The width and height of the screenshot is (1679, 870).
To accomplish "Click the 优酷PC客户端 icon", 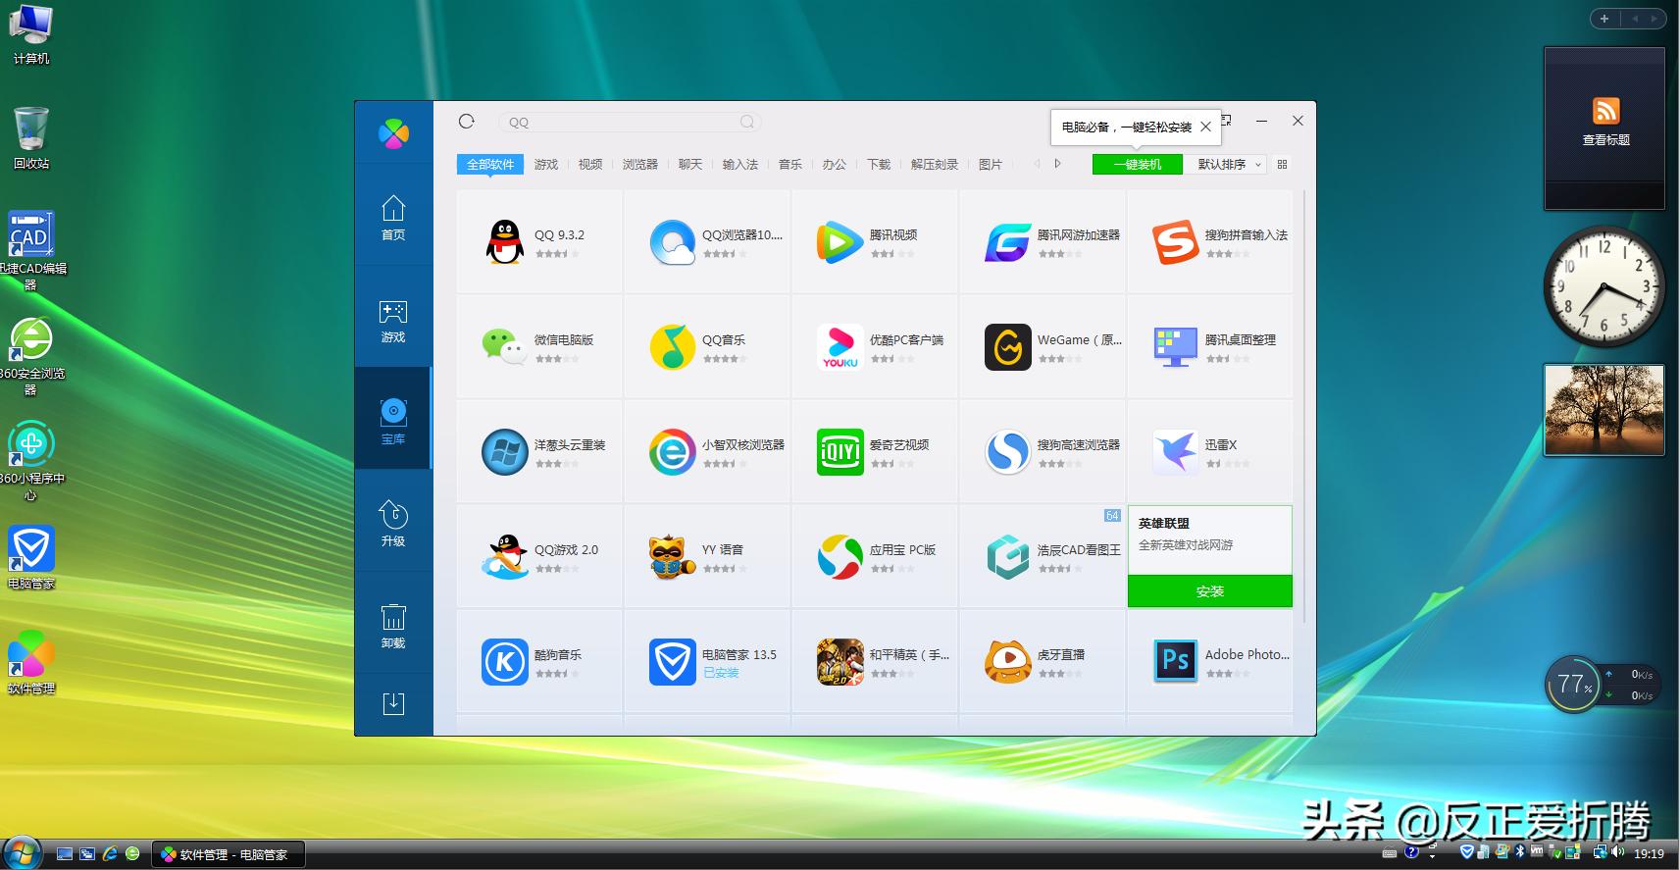I will tap(839, 347).
